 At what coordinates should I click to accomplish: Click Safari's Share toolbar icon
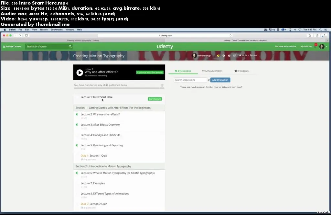[x=310, y=35]
